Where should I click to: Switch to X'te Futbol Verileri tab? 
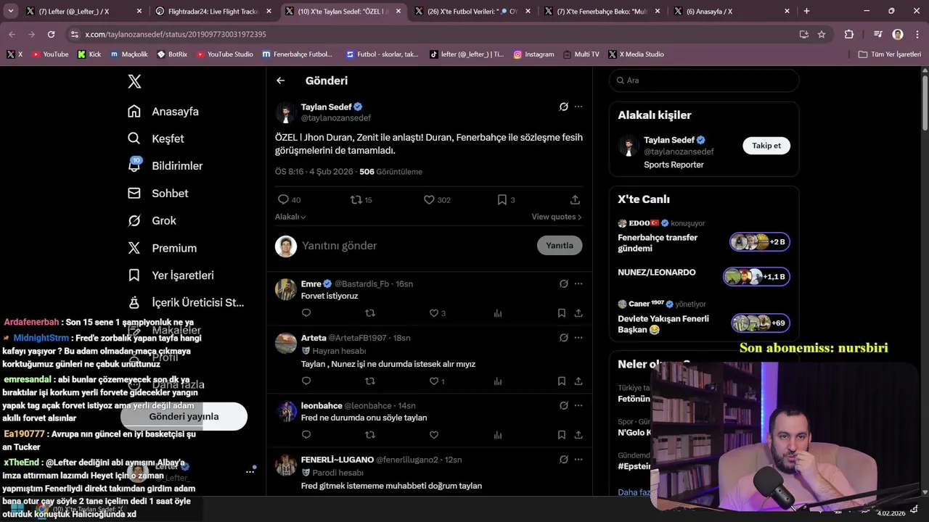pyautogui.click(x=472, y=11)
